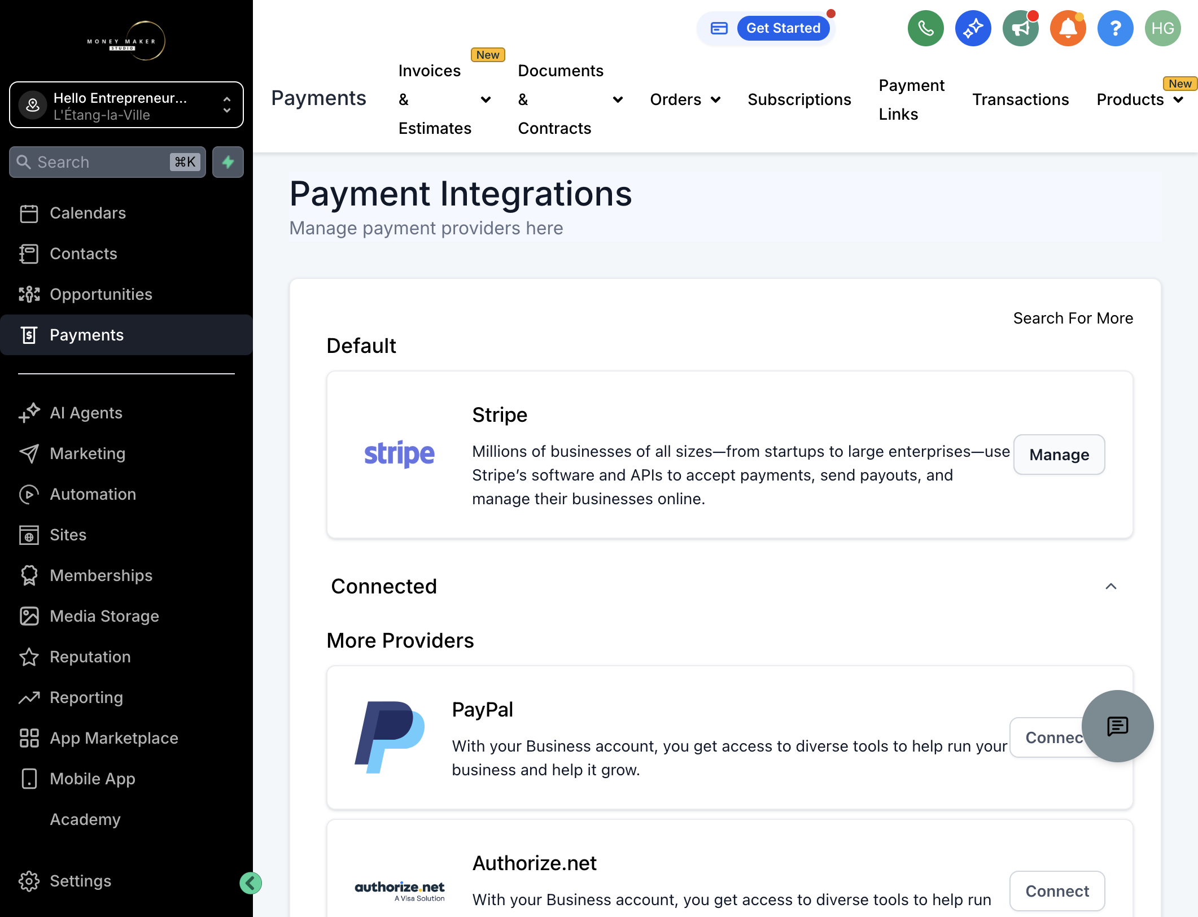Open Media Storage in the sidebar

[x=126, y=616]
